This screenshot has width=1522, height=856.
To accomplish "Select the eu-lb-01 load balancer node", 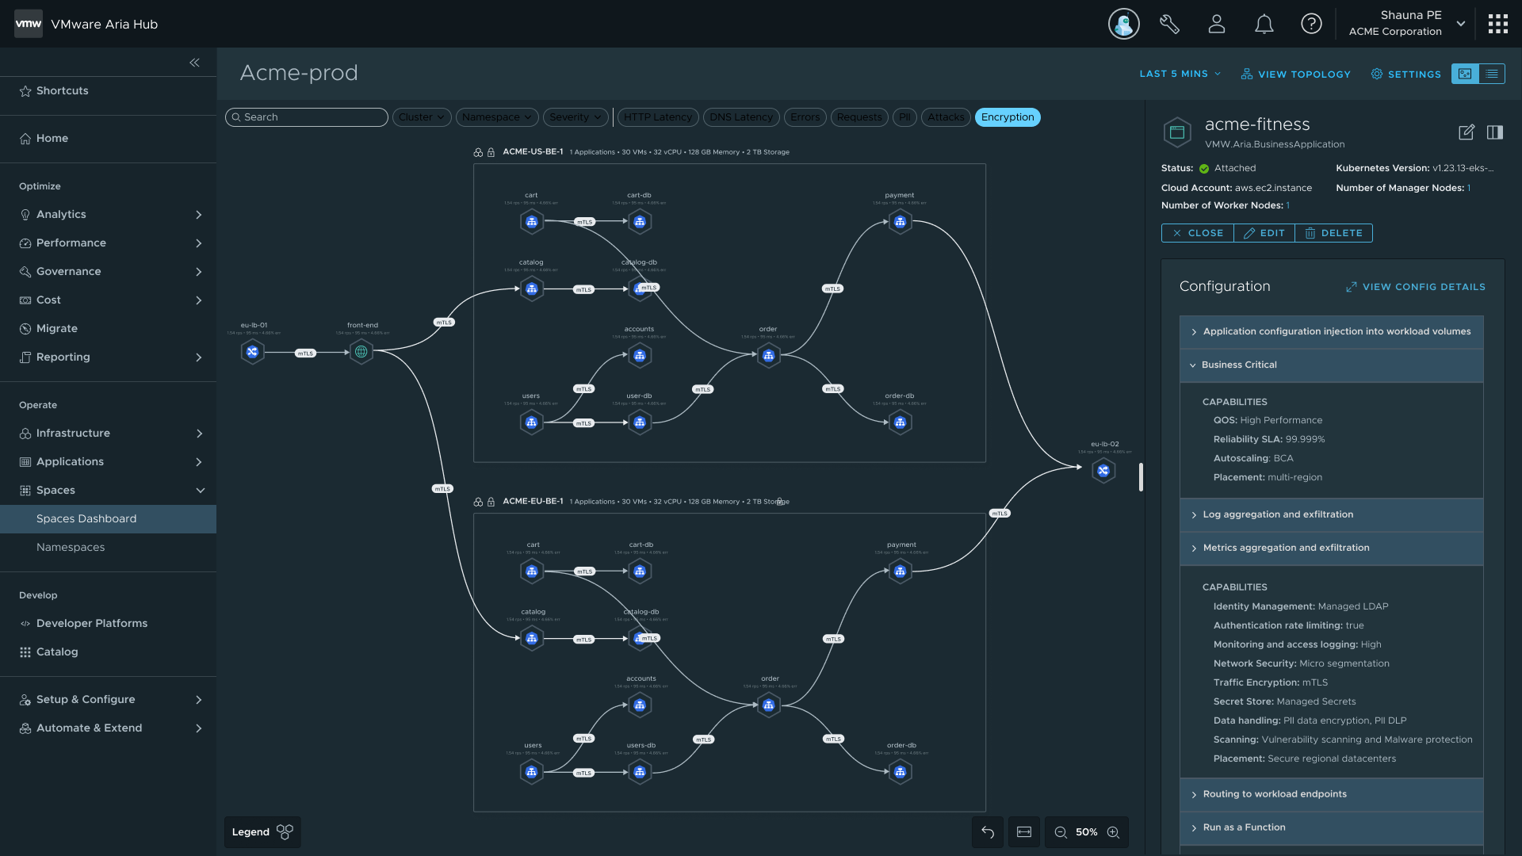I will [252, 351].
